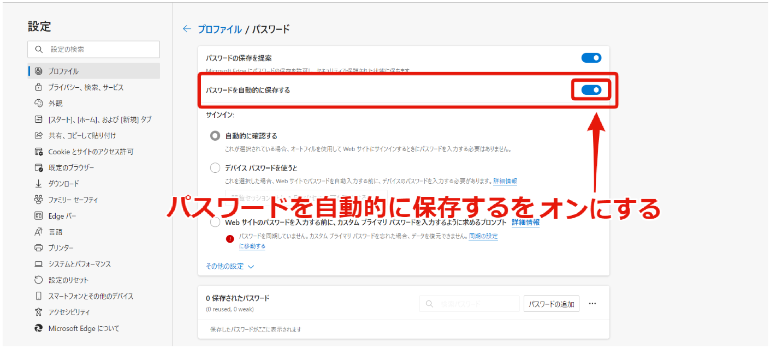Viewport: 770px width, 349px height.
Task: Click in the 検索パスワード search field
Action: tap(470, 304)
